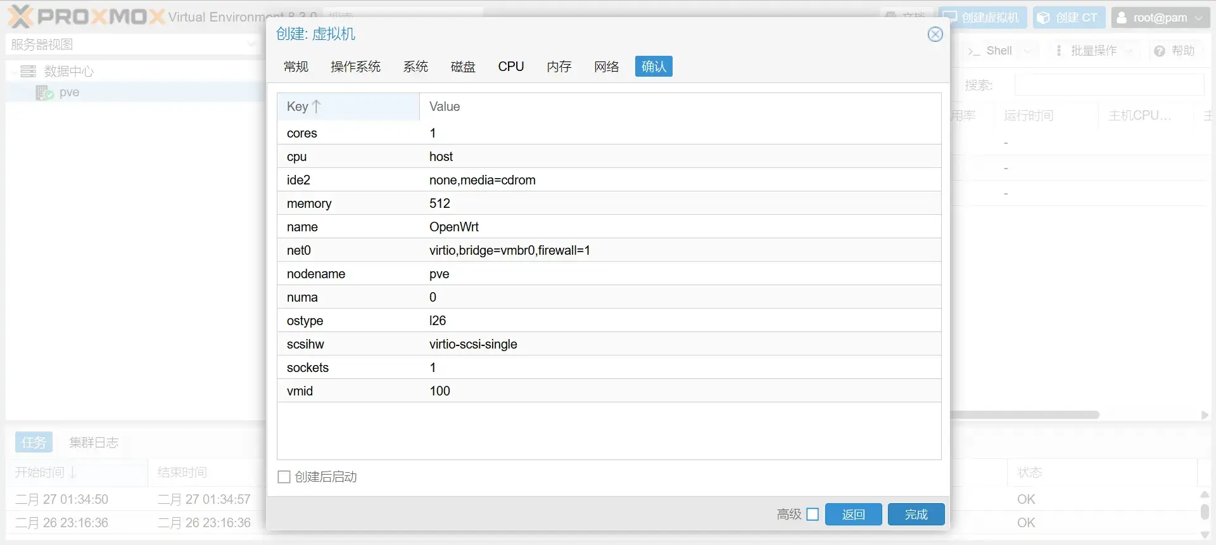The image size is (1216, 545).
Task: Click the root@pam user icon
Action: [x=1122, y=18]
